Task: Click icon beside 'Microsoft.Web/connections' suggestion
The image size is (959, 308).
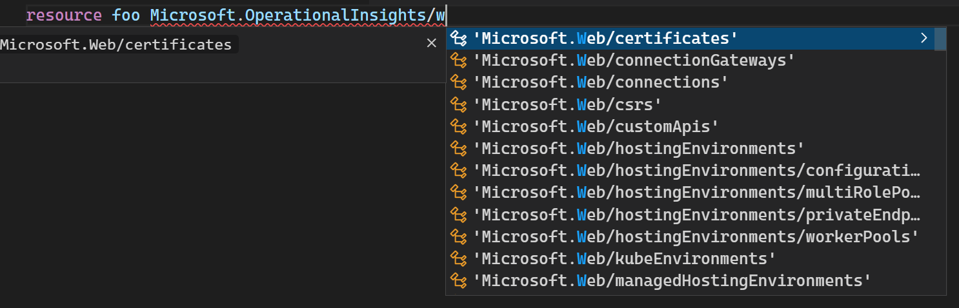Action: point(458,82)
